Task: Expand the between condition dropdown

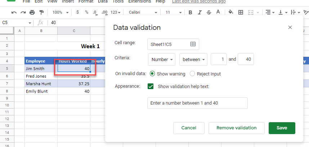Action: 193,59
